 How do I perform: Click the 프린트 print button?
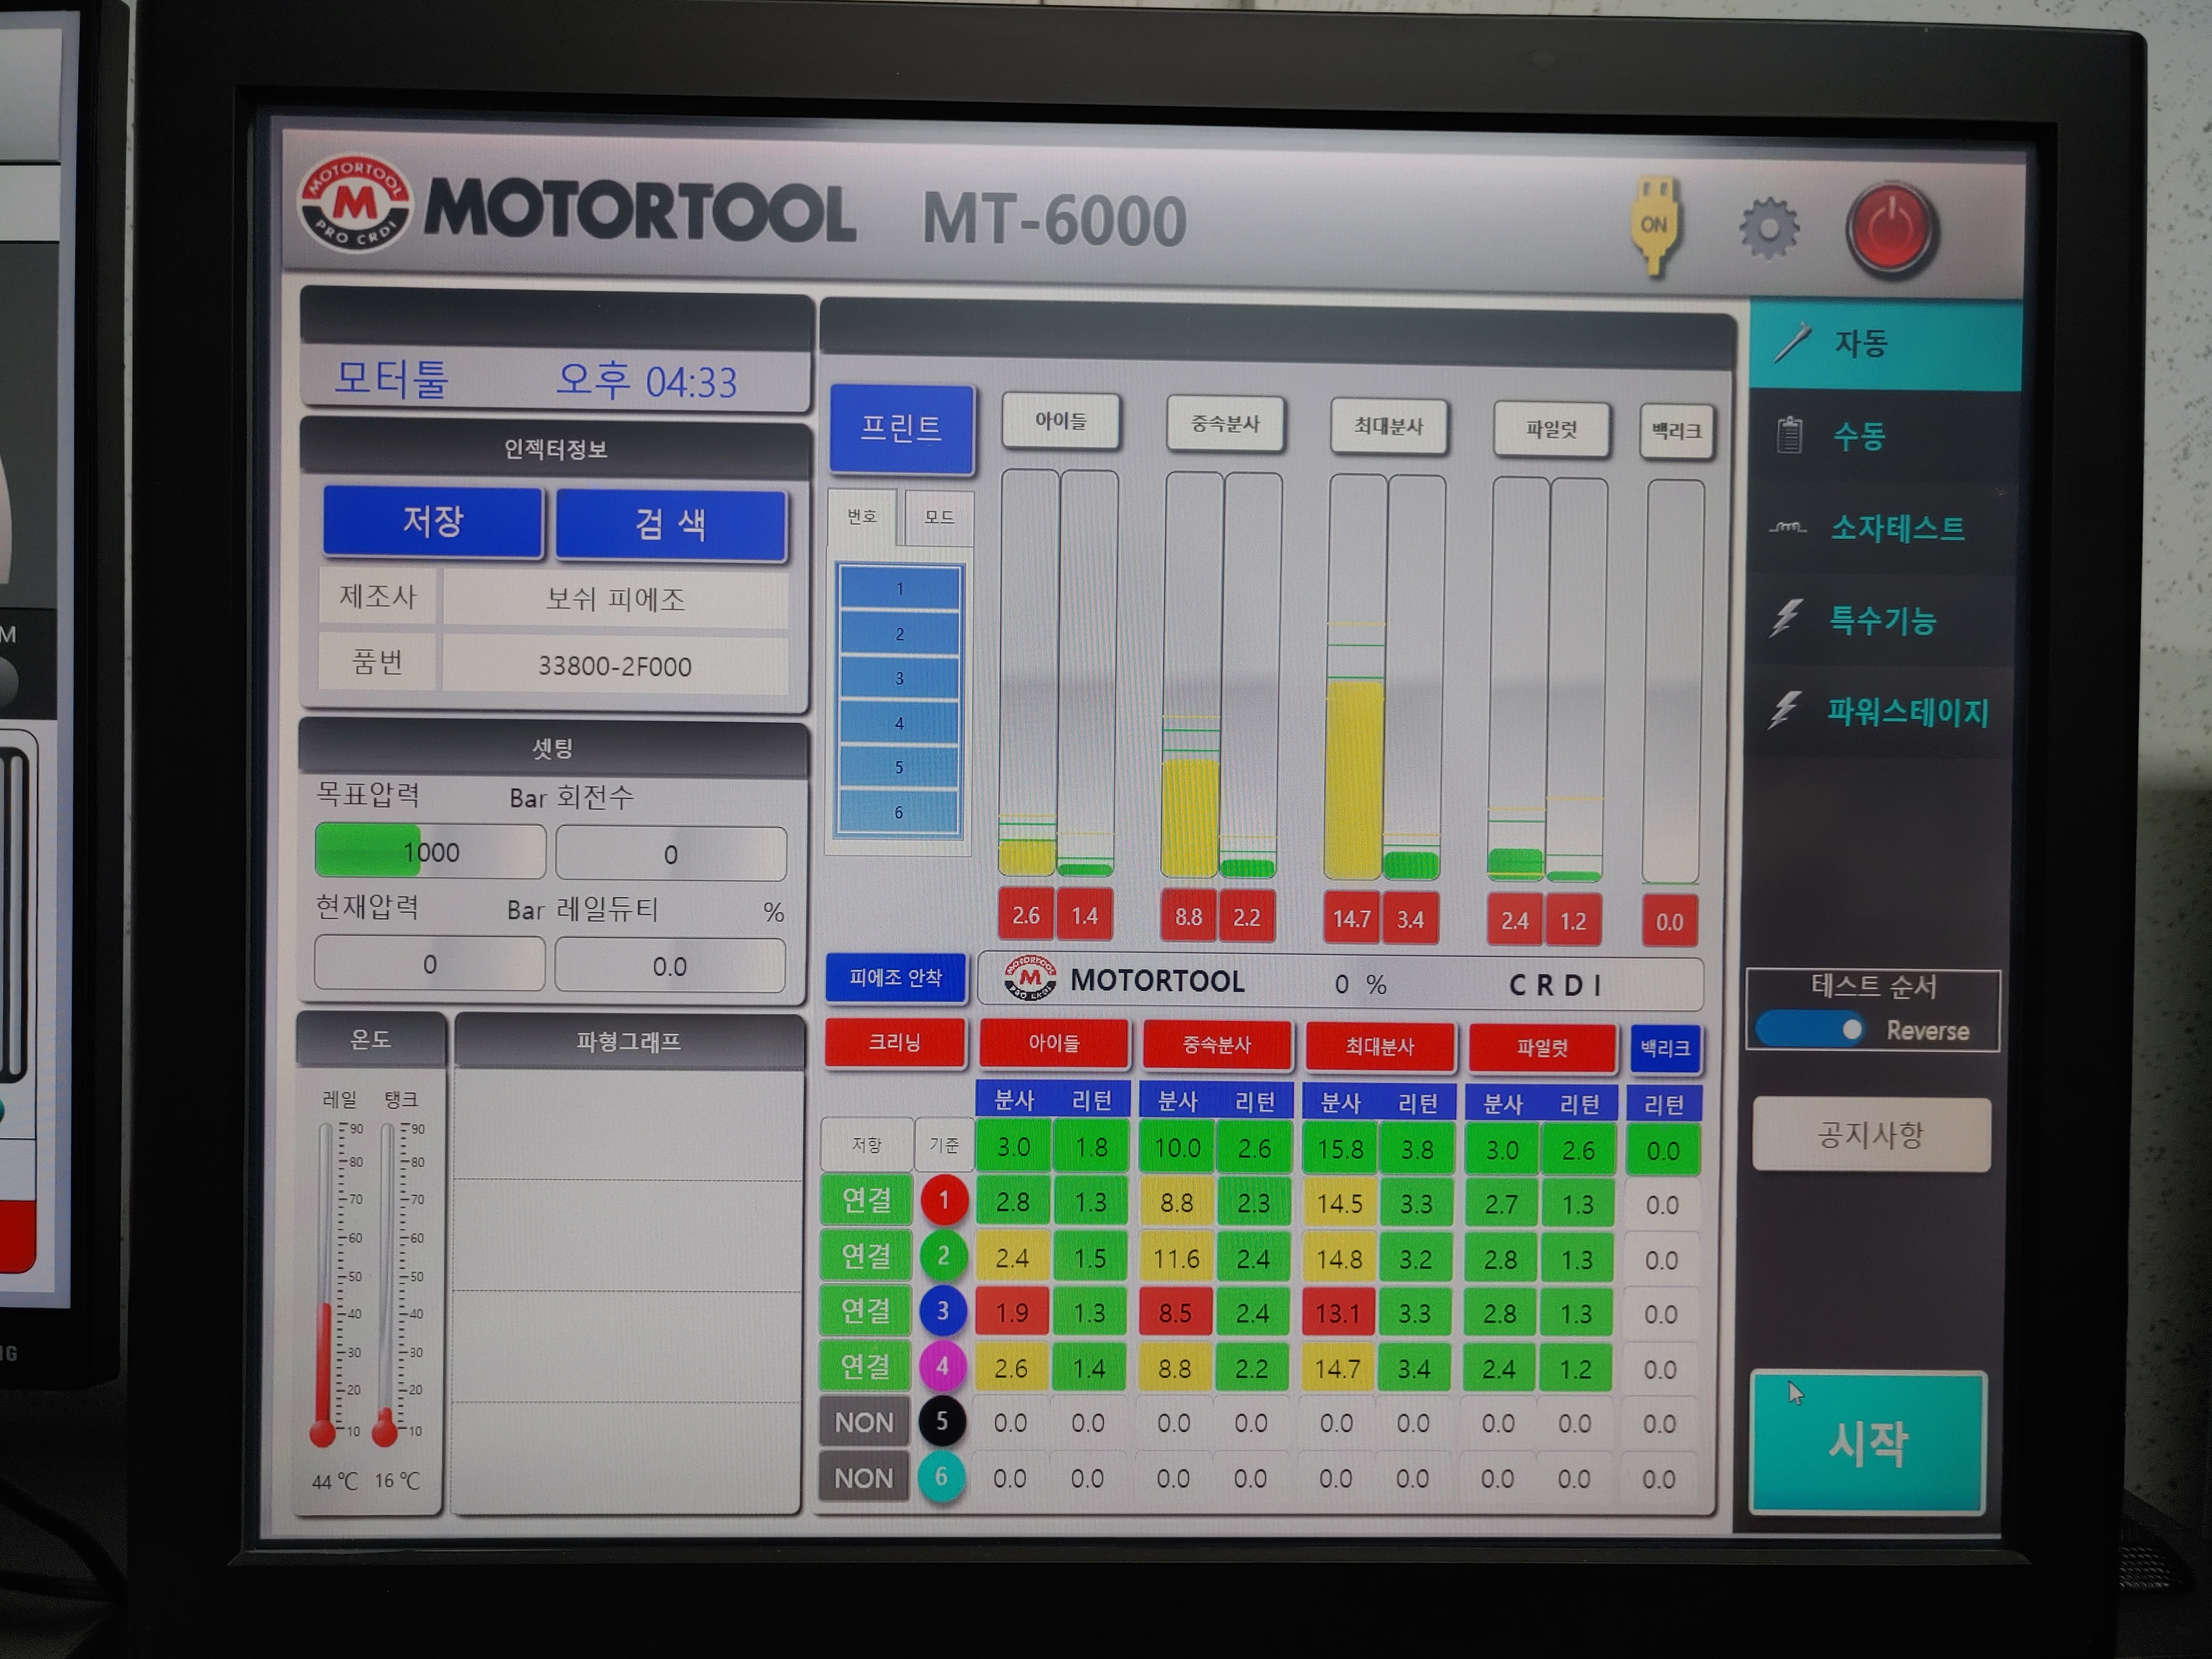901,428
